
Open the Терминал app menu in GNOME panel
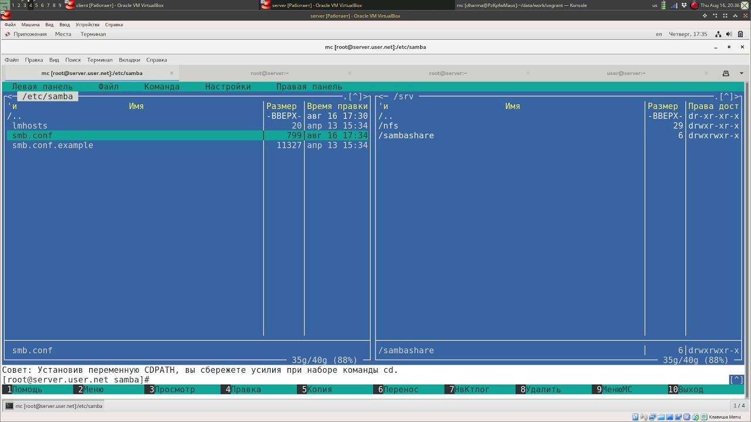pos(93,34)
